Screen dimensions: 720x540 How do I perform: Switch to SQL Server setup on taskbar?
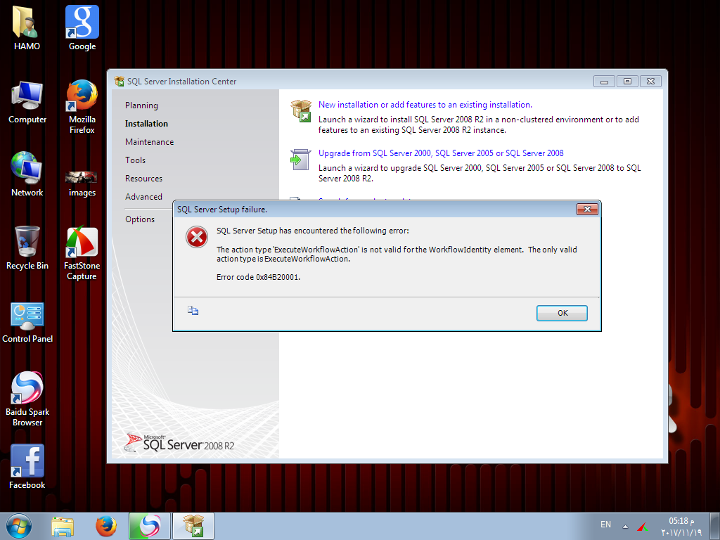[x=193, y=526]
